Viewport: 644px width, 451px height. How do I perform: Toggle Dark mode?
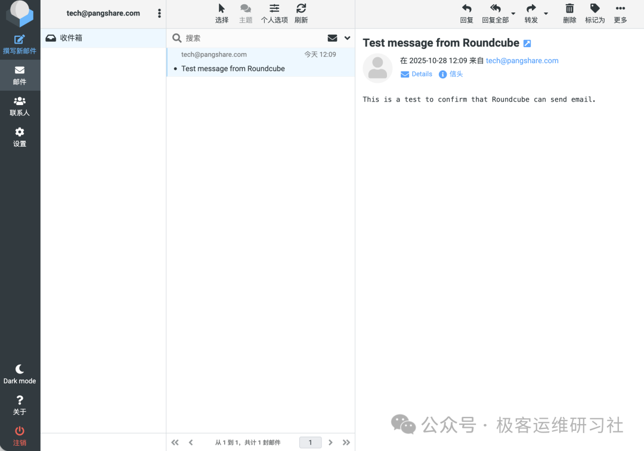pyautogui.click(x=20, y=369)
